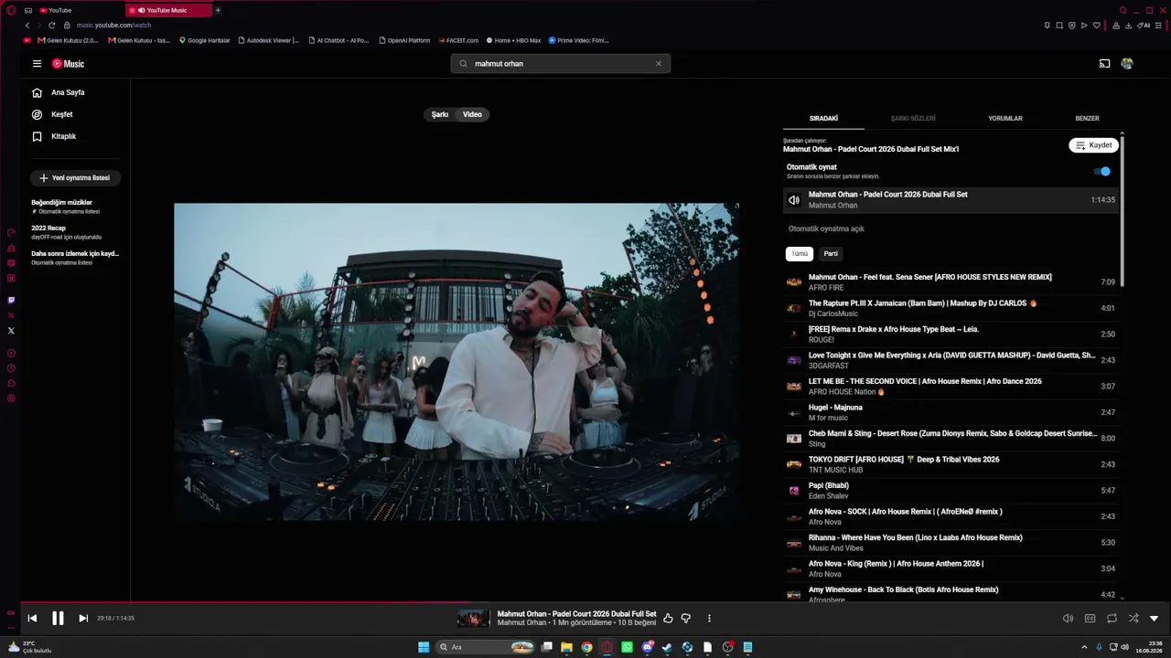
Task: Open Google Haritalar bookmark
Action: (205, 40)
